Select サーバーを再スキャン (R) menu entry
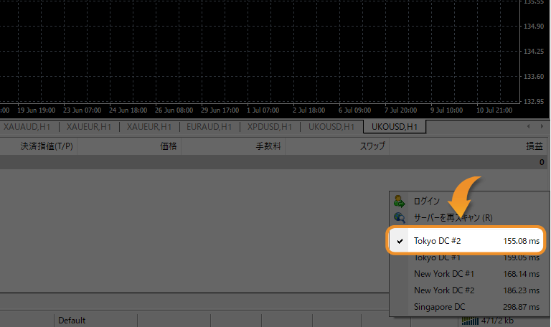This screenshot has height=327, width=551. [x=469, y=218]
